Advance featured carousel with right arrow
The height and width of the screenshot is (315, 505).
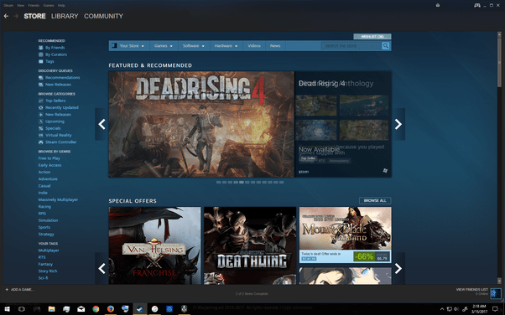tap(398, 124)
